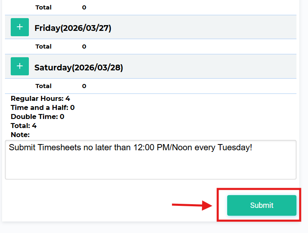The height and width of the screenshot is (233, 308).
Task: Click the Saturday total value 0
Action: point(84,86)
